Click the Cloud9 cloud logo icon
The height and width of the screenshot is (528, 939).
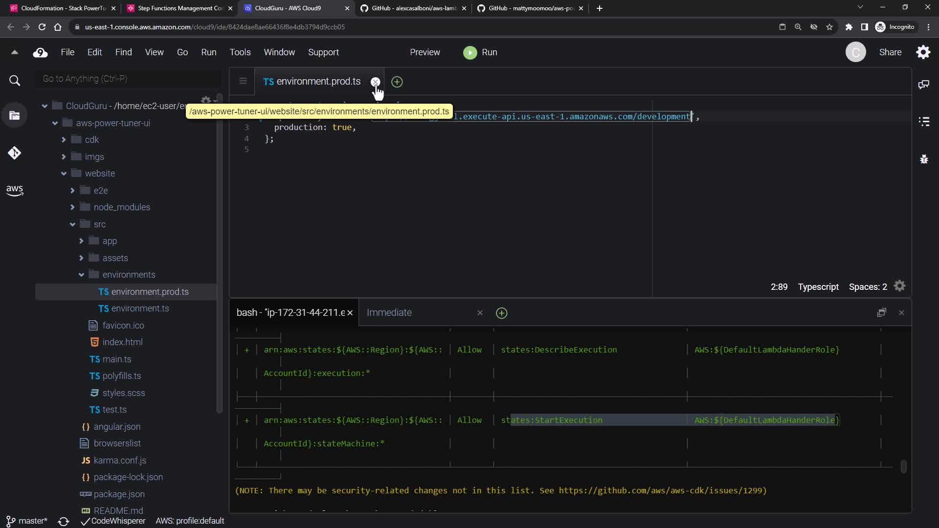point(40,52)
